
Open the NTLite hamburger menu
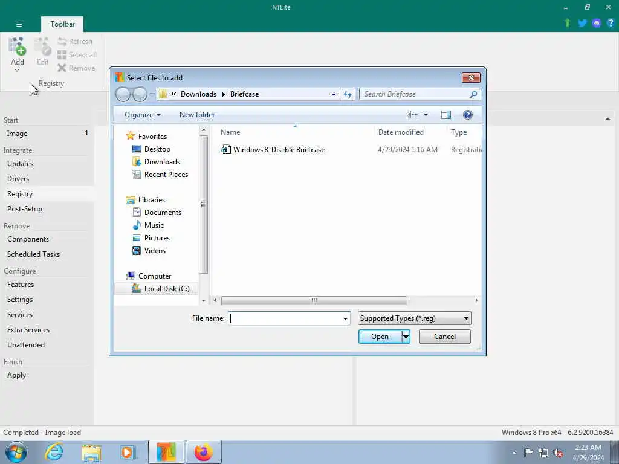19,24
